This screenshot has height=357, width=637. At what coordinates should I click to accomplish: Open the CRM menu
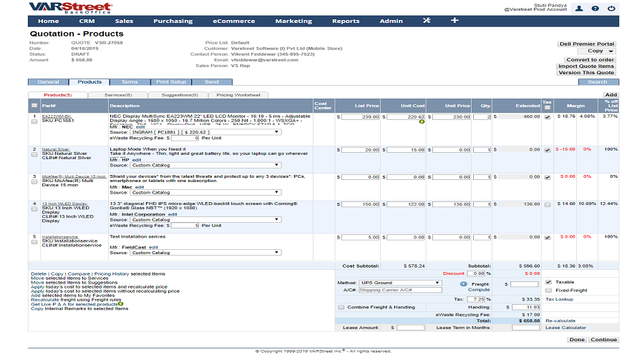[x=87, y=21]
